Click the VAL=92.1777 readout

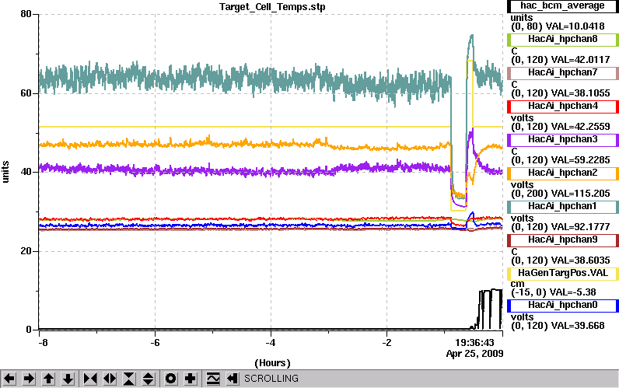click(580, 227)
